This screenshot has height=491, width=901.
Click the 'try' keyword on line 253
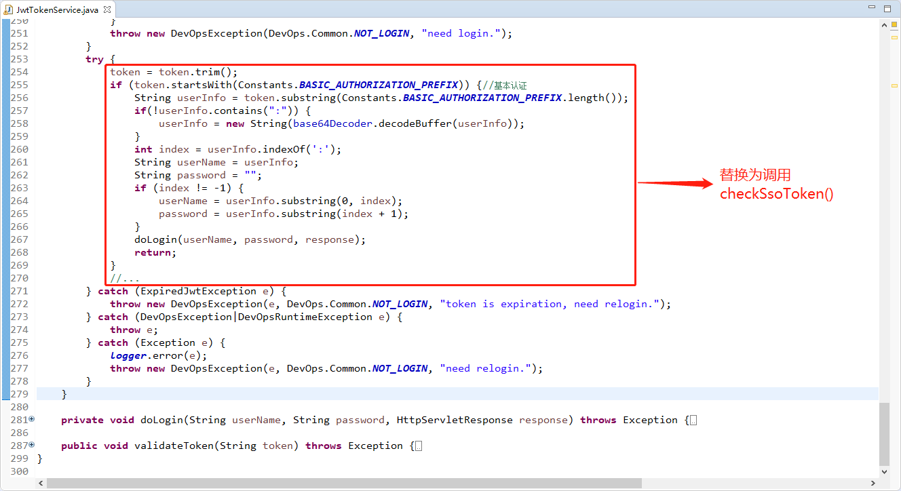tap(94, 59)
